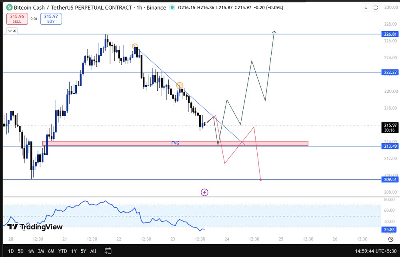Screen dimensions: 400x257
Task: Click the fullscreen frame icon at top right
Action: (376, 8)
